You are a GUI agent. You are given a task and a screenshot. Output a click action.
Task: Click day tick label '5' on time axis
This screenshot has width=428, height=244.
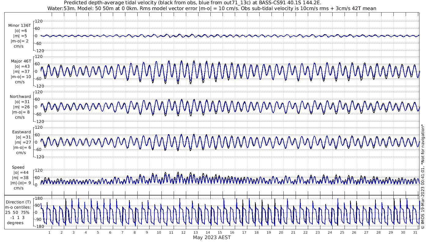coord(98,232)
